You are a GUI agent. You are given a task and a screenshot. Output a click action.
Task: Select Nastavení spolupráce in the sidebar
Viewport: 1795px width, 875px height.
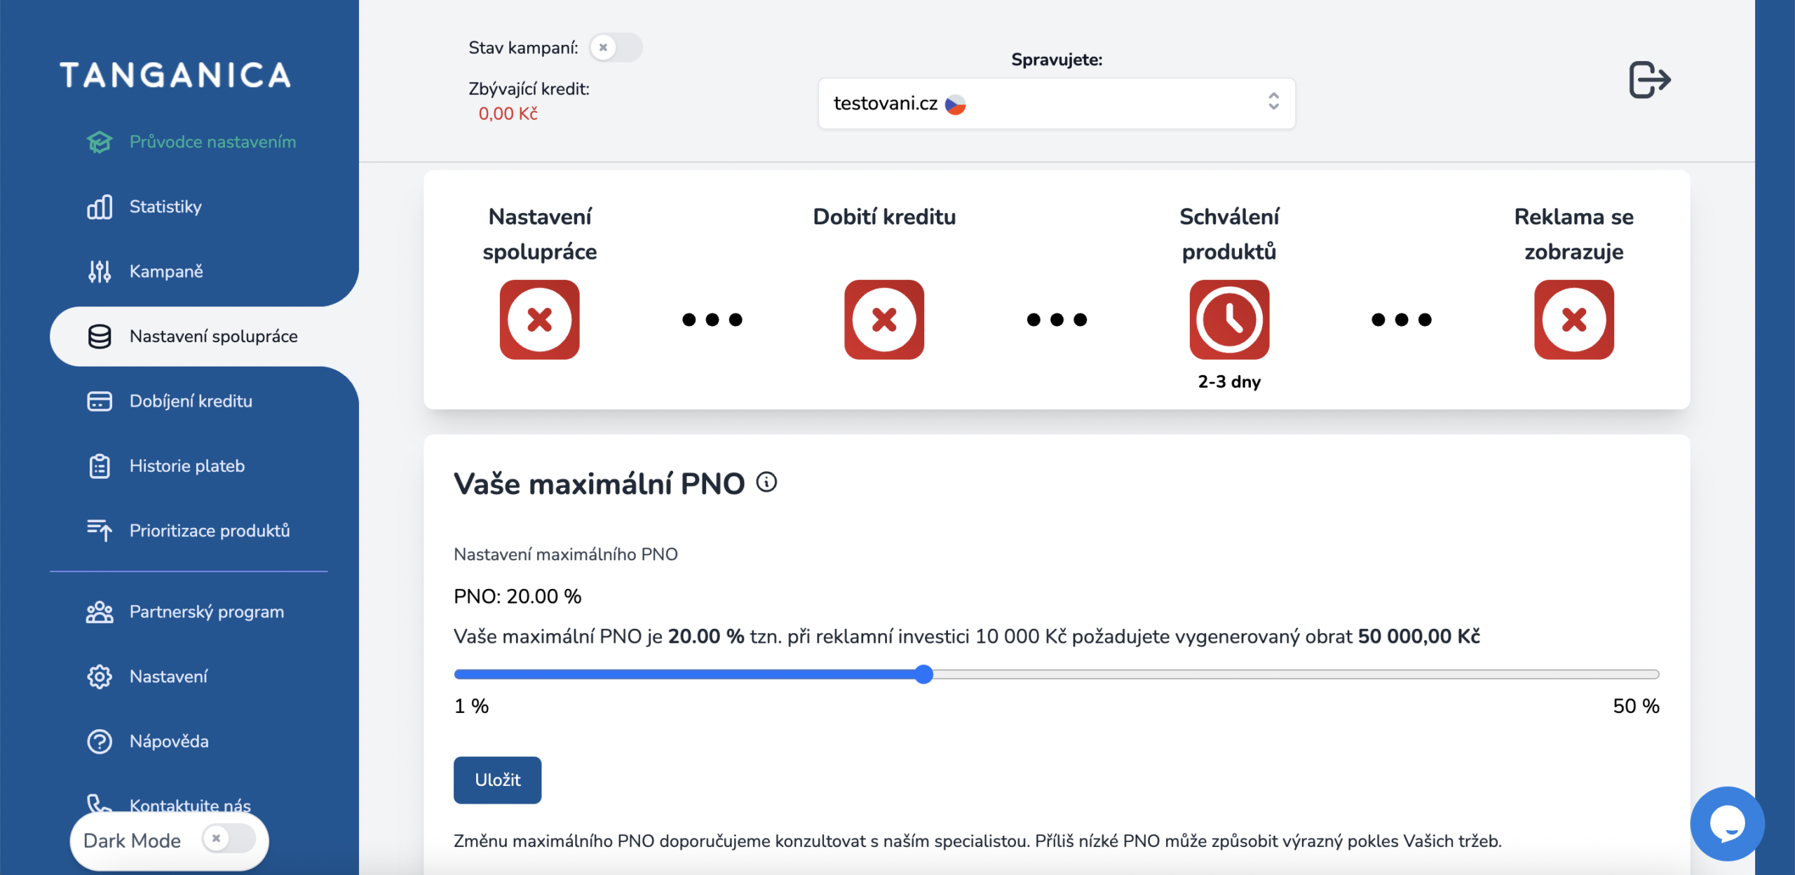[203, 337]
